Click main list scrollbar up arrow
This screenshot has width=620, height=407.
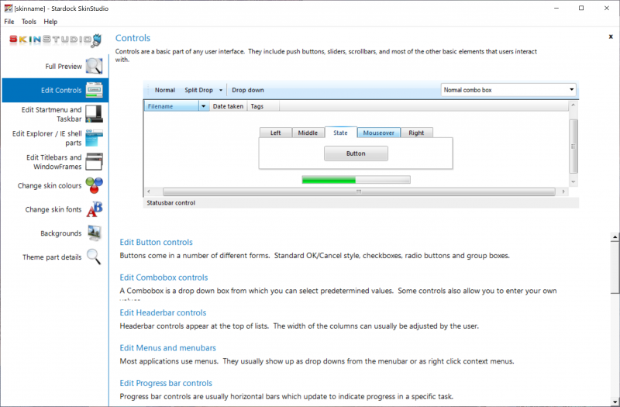coord(615,237)
